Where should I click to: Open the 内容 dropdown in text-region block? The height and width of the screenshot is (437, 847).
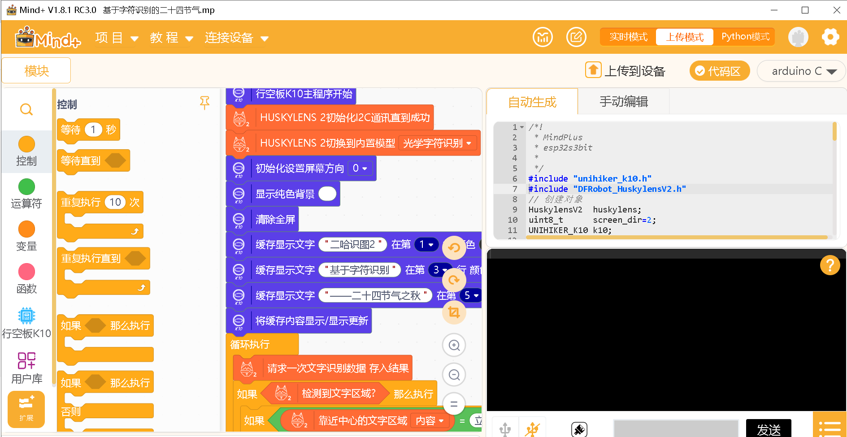pos(429,421)
